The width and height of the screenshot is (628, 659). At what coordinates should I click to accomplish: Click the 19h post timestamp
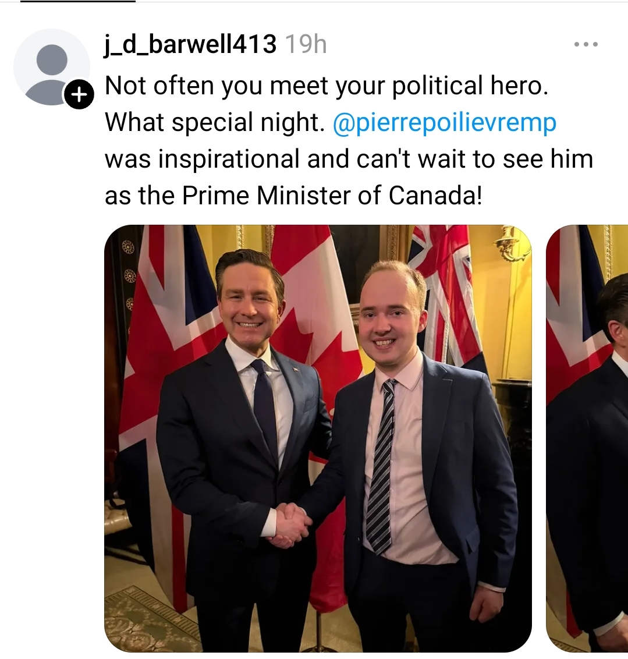[306, 44]
